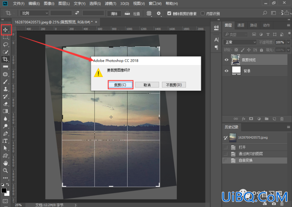Image resolution: width=292 pixels, height=207 pixels.
Task: Select the History Brush tool
Action: (x=5, y=96)
